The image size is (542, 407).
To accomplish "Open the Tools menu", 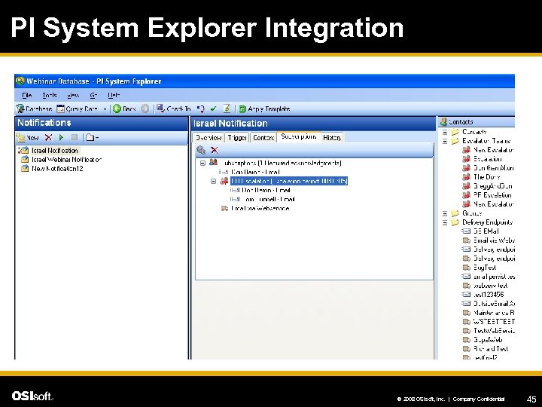I will pyautogui.click(x=50, y=95).
